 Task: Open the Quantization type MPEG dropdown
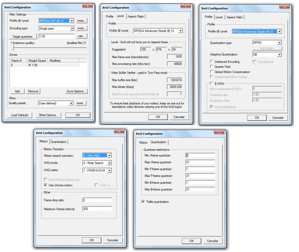(267, 43)
